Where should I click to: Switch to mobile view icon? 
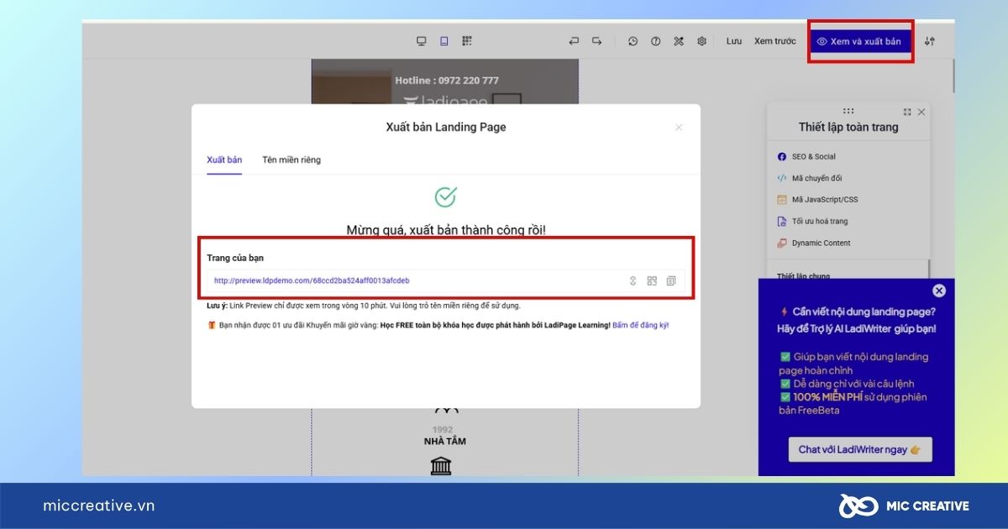point(444,41)
